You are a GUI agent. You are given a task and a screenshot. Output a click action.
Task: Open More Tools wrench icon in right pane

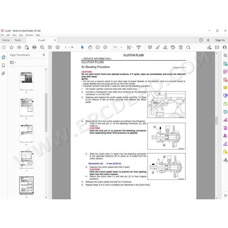point(225,160)
